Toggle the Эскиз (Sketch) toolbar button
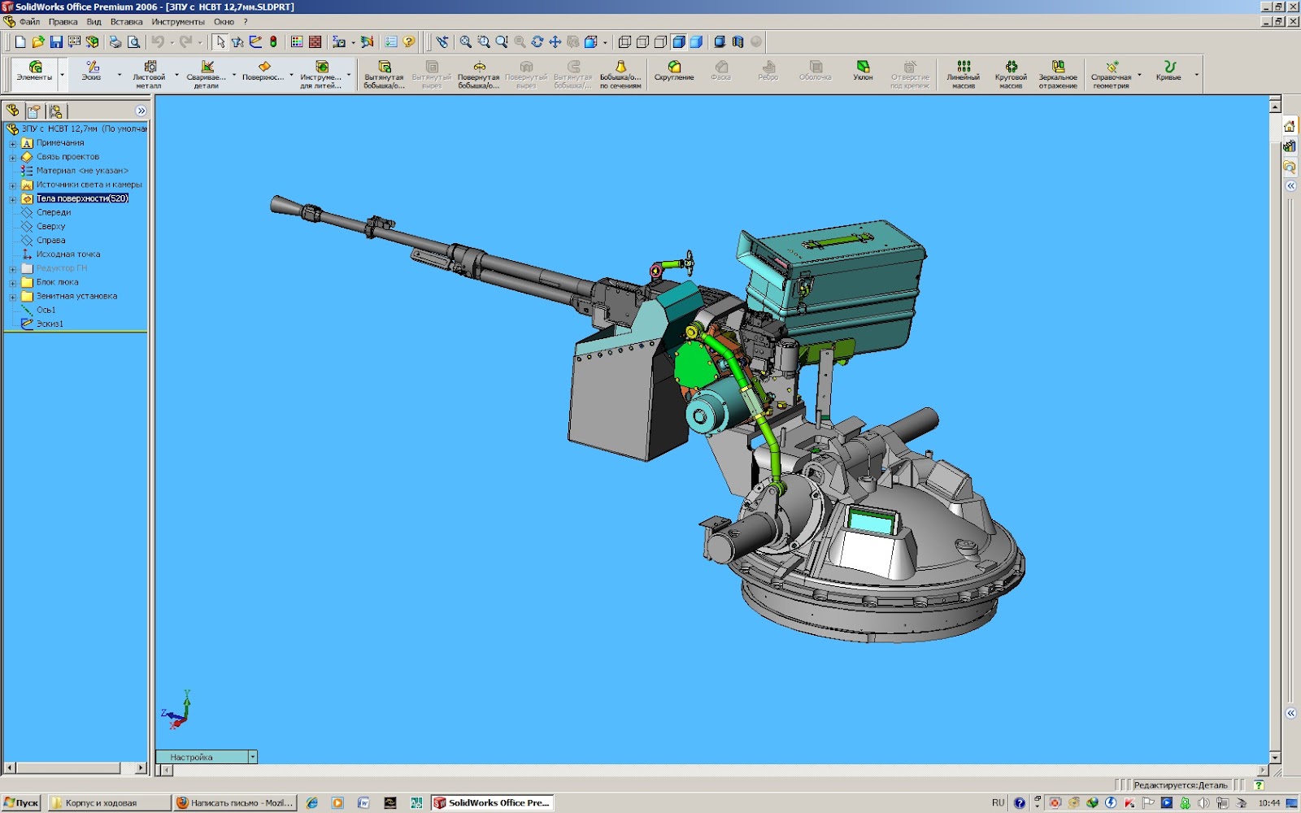 pyautogui.click(x=91, y=72)
